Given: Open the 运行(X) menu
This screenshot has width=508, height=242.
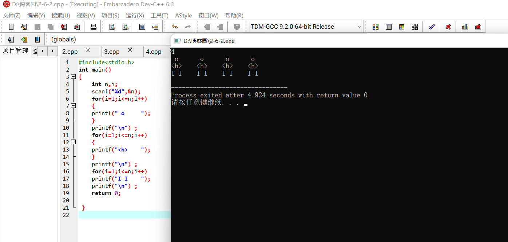Looking at the screenshot, I should 135,16.
